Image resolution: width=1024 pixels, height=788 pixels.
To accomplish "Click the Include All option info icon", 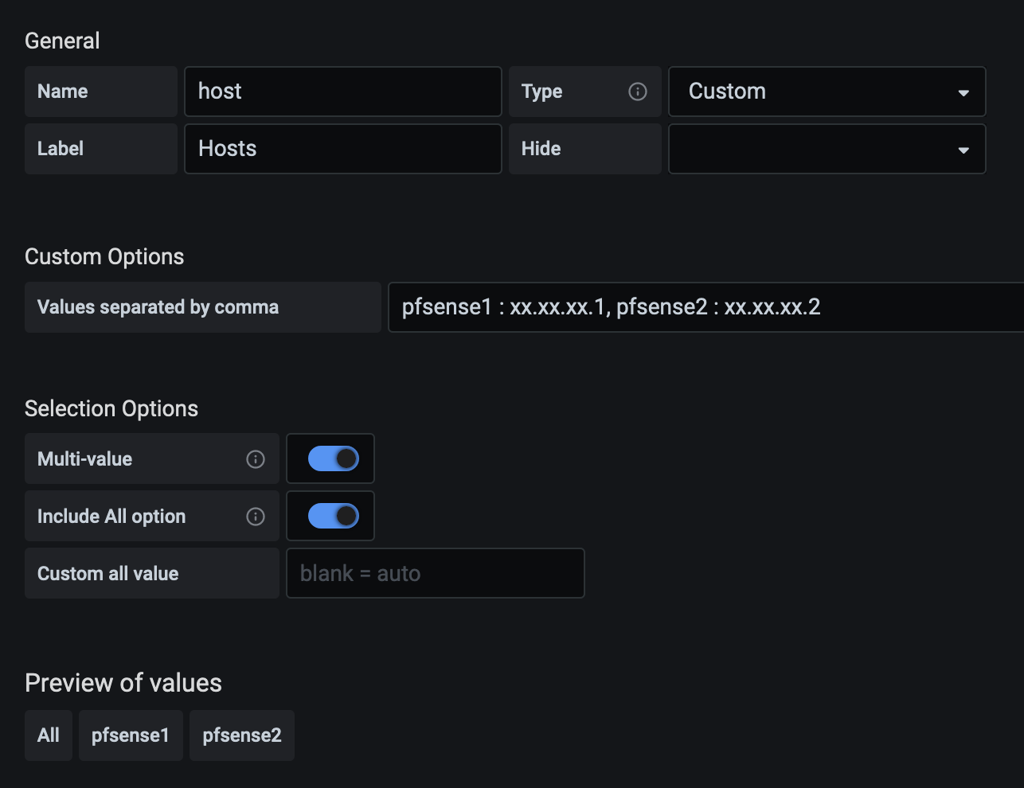I will (x=256, y=517).
